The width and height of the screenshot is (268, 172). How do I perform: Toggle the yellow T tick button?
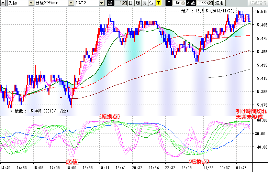(158, 3)
